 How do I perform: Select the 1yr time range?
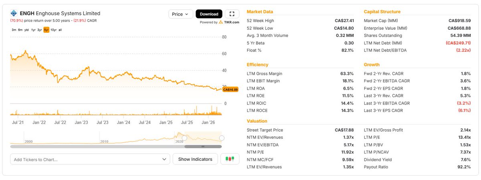click(x=33, y=30)
